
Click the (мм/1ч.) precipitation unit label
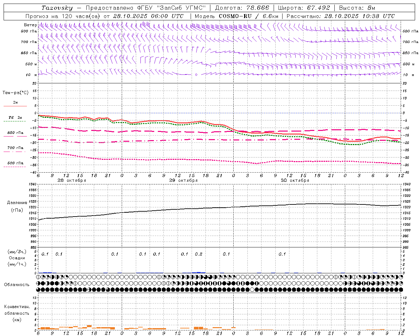[x=17, y=264]
